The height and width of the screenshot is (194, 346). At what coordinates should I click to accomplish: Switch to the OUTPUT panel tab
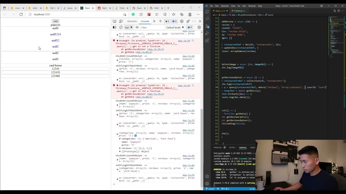(x=232, y=148)
